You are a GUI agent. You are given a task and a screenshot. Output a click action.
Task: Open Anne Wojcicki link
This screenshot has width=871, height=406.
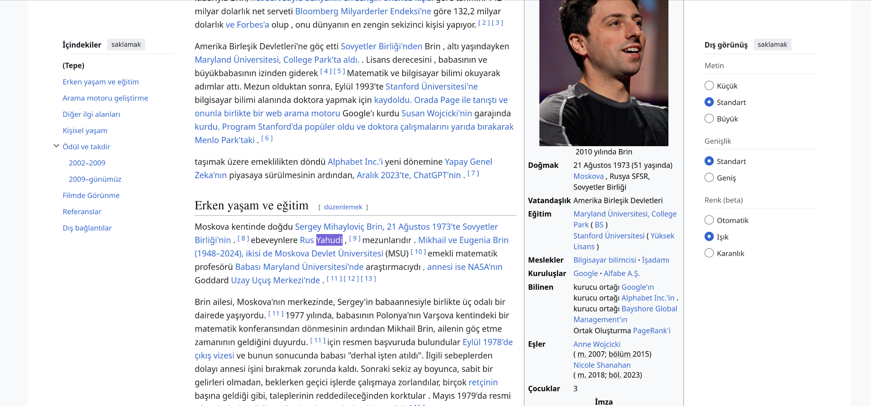point(597,344)
